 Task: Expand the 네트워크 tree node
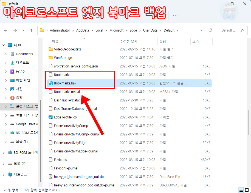(x=4, y=175)
